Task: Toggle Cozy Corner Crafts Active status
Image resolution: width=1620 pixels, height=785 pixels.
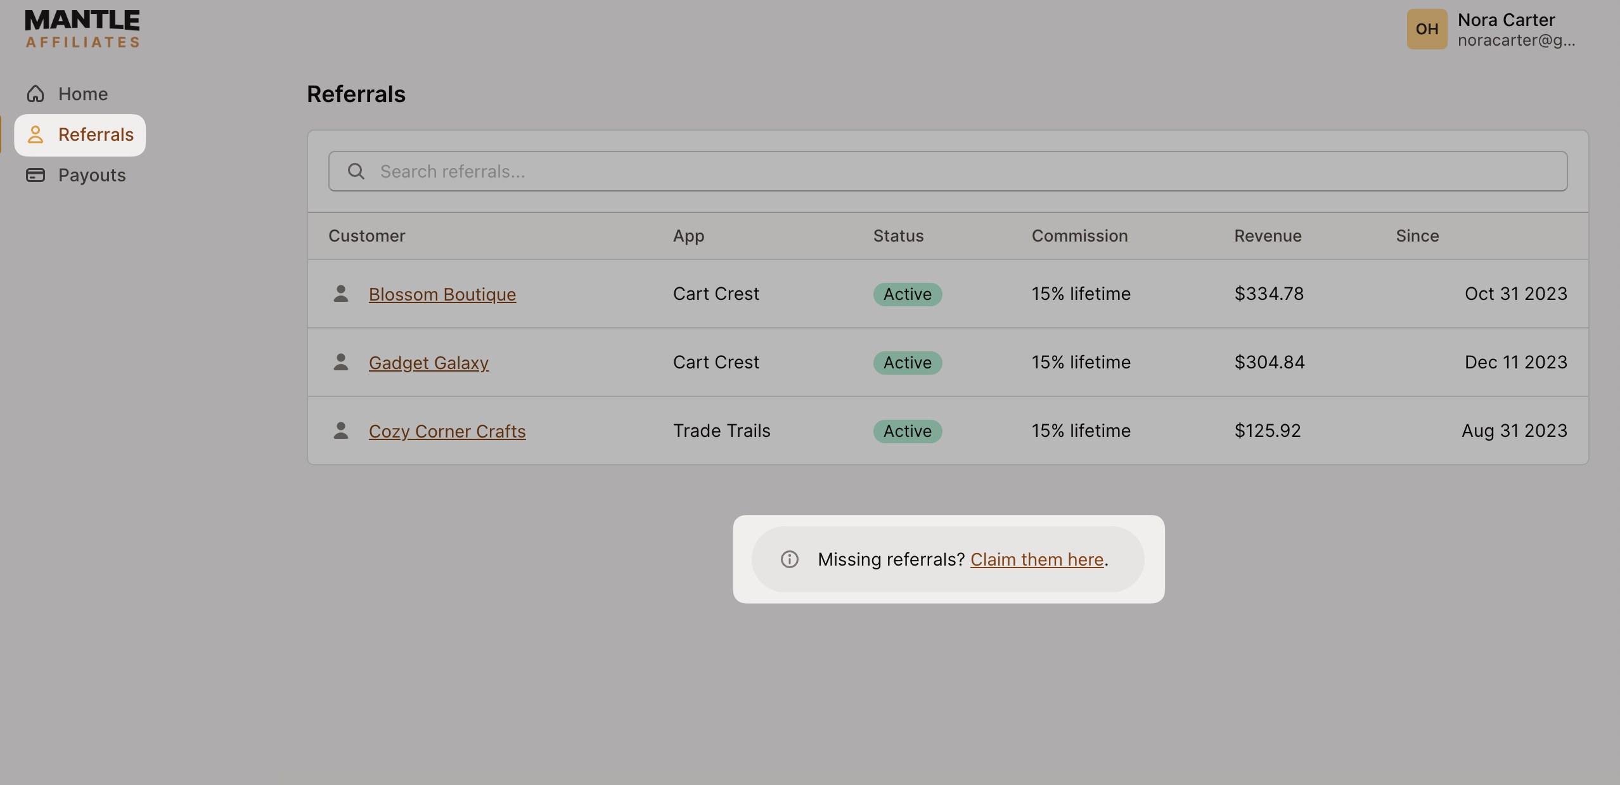Action: 906,431
